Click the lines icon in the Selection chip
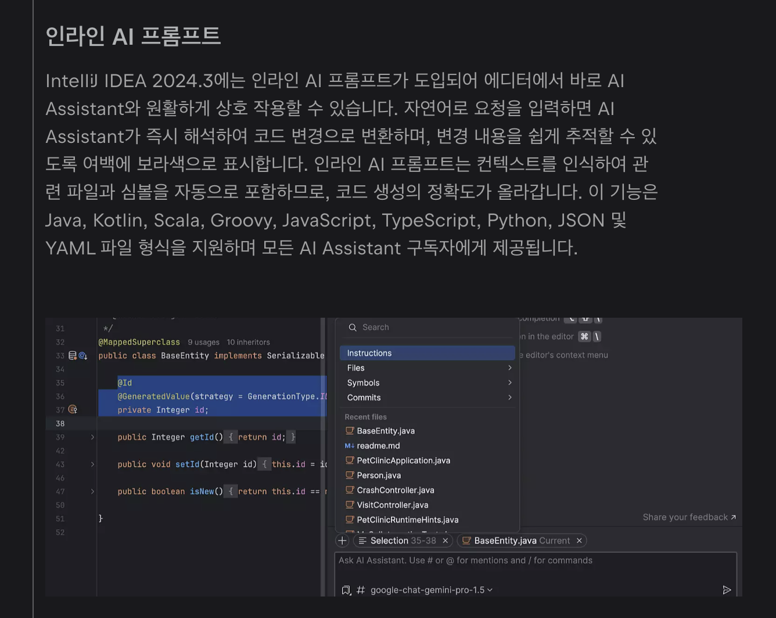 click(362, 541)
